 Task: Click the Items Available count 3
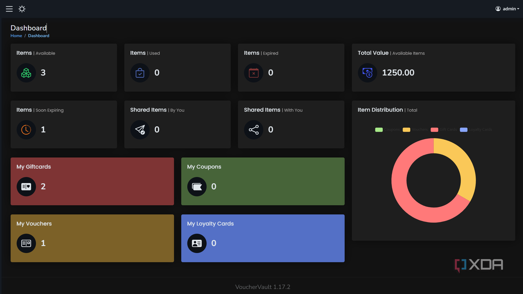tap(43, 73)
